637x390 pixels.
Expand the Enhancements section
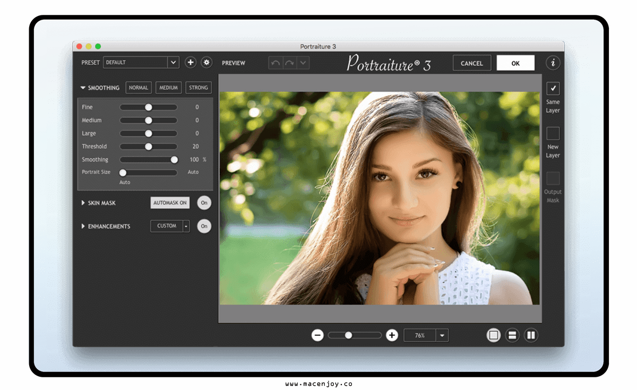pyautogui.click(x=83, y=227)
